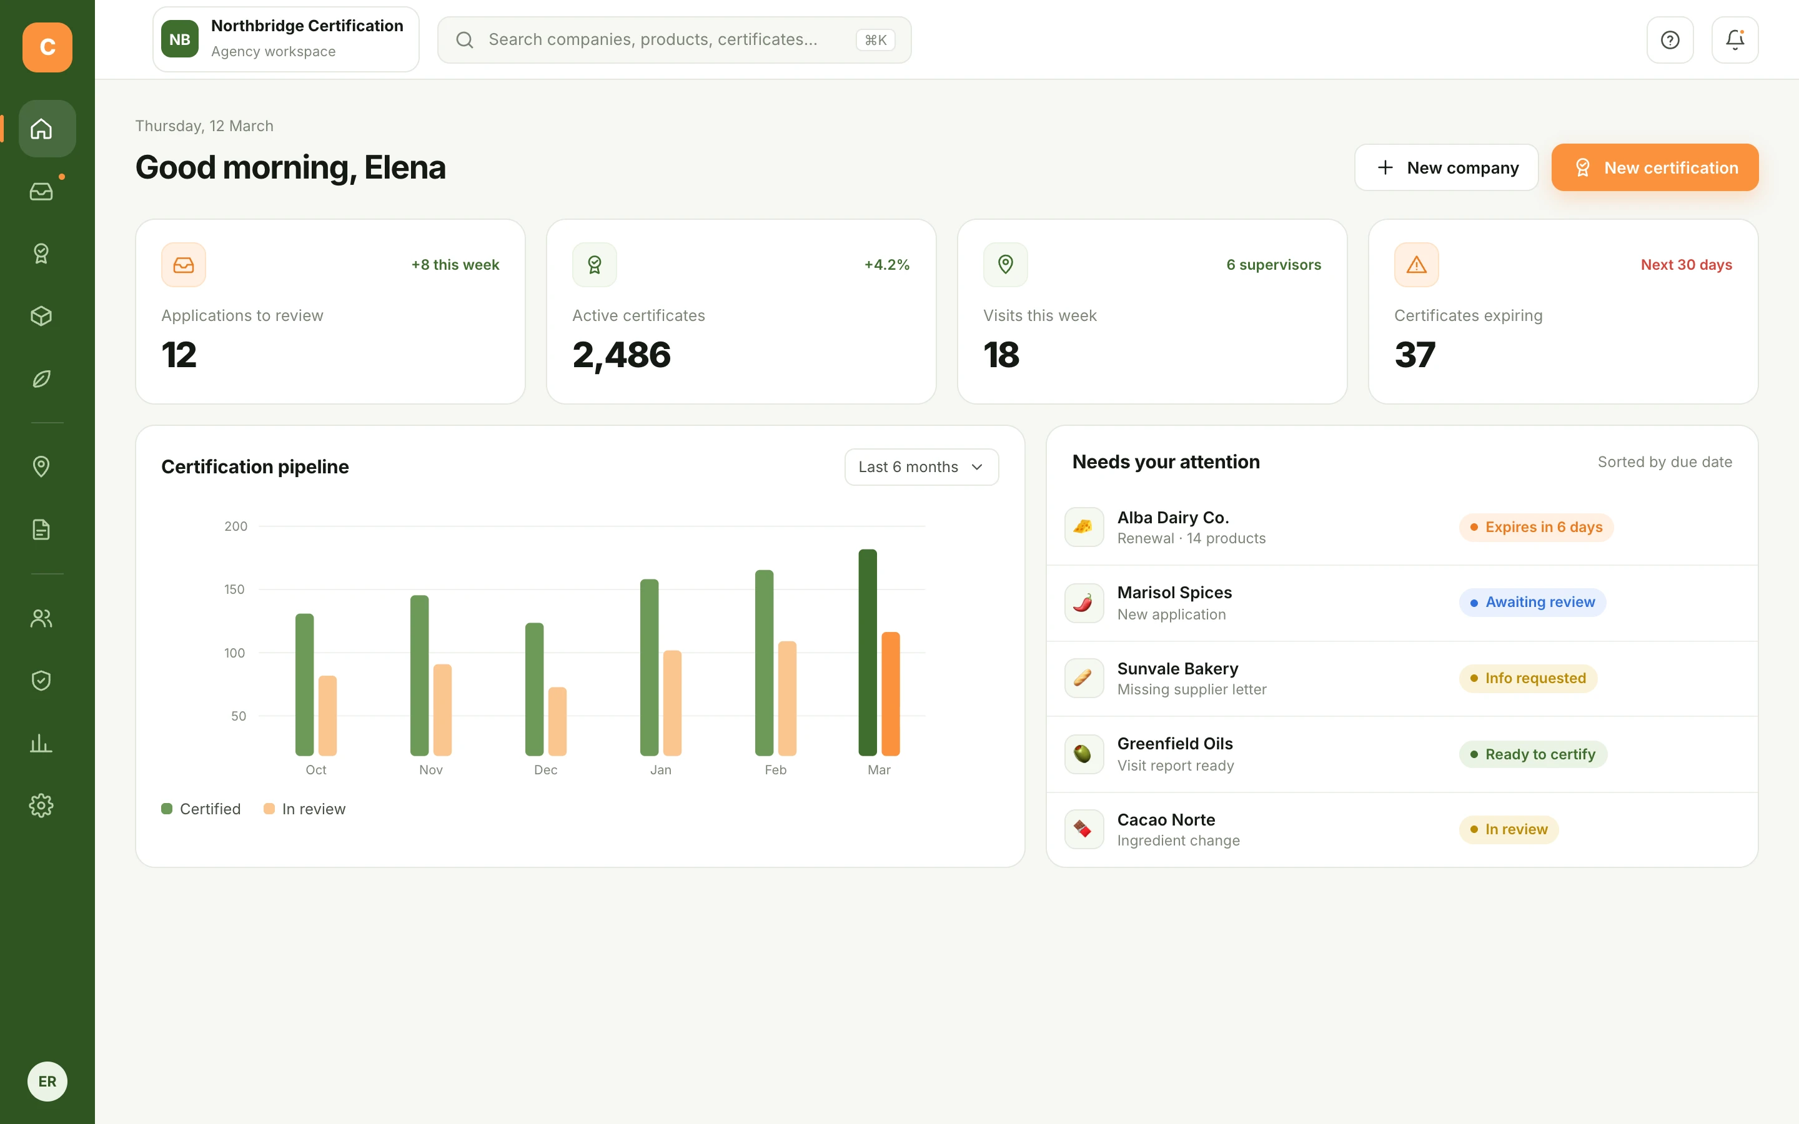1799x1124 pixels.
Task: Open help via the question mark icon
Action: click(1670, 40)
